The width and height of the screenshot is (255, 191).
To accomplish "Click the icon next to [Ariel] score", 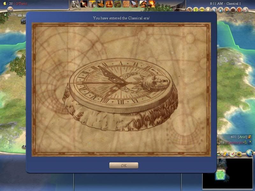I will tap(250, 137).
